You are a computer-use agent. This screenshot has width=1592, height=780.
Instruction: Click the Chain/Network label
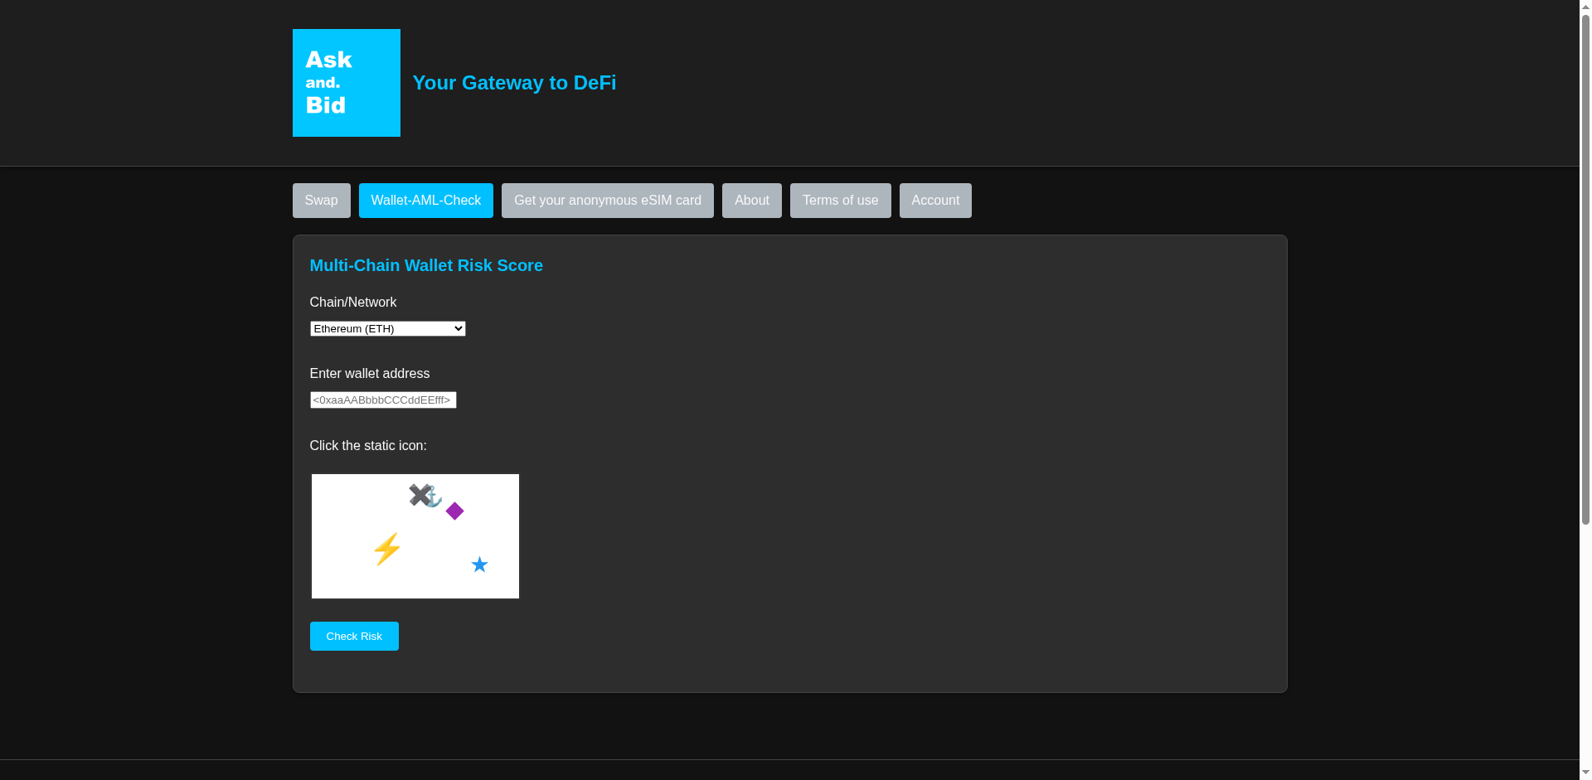pos(353,303)
